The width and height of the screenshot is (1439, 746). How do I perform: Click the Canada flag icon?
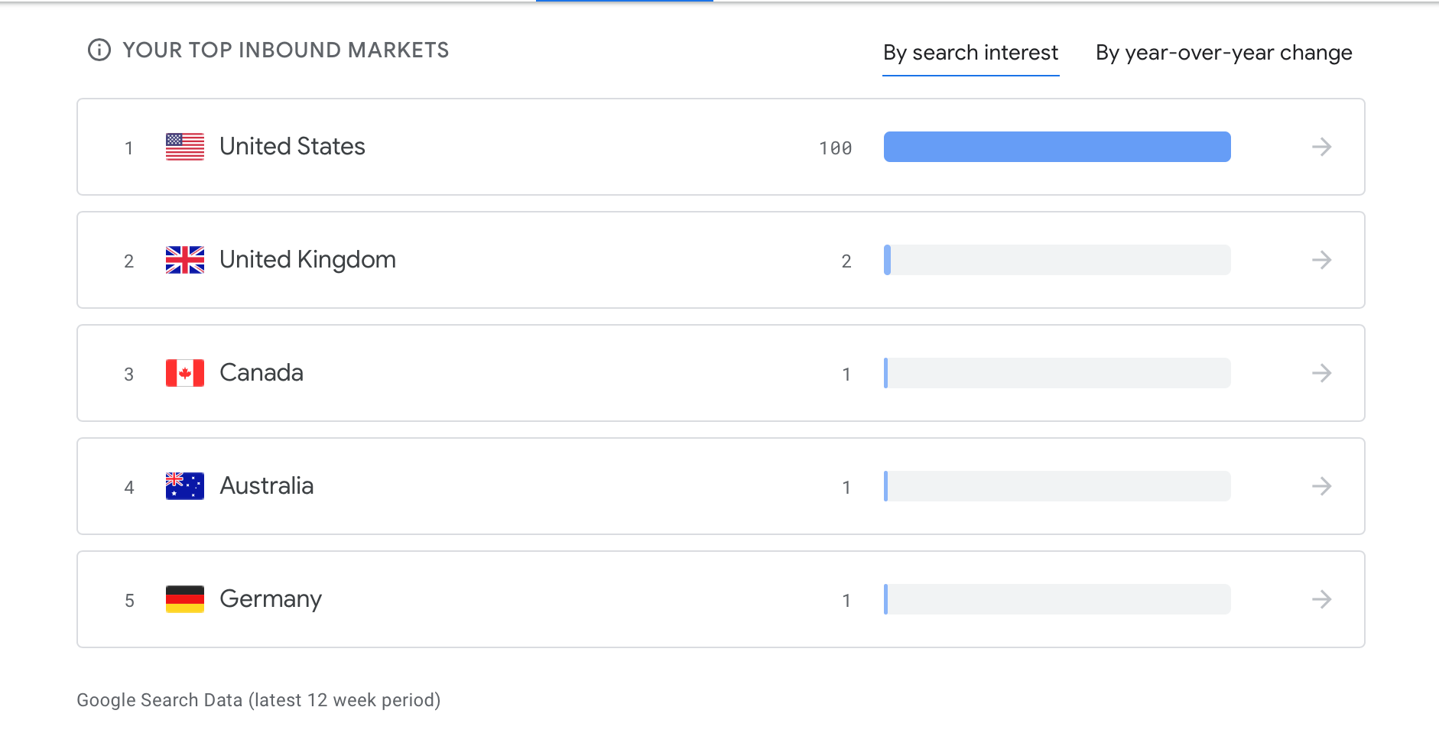point(185,373)
